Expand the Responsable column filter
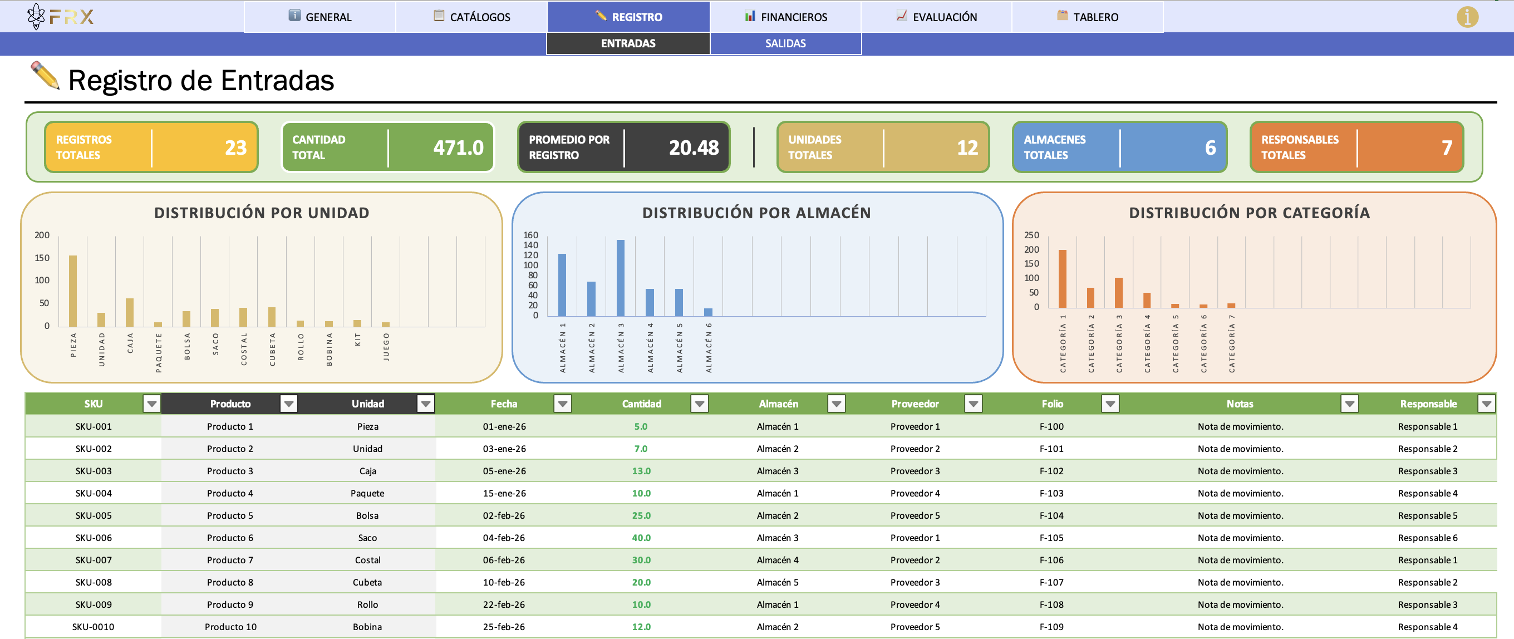1514x639 pixels. coord(1486,404)
